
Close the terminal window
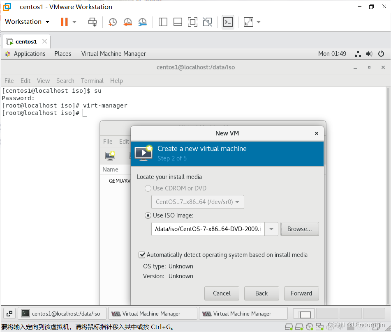tap(383, 67)
